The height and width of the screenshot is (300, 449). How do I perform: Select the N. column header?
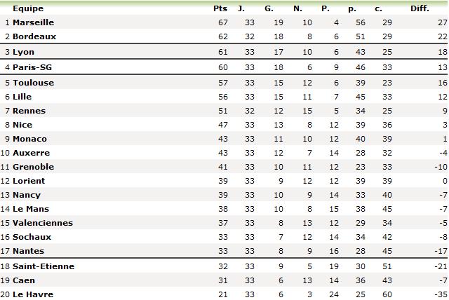297,8
